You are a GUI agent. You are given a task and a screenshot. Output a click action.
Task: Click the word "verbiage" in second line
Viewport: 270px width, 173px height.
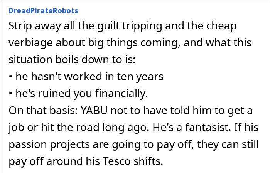[x=30, y=43]
